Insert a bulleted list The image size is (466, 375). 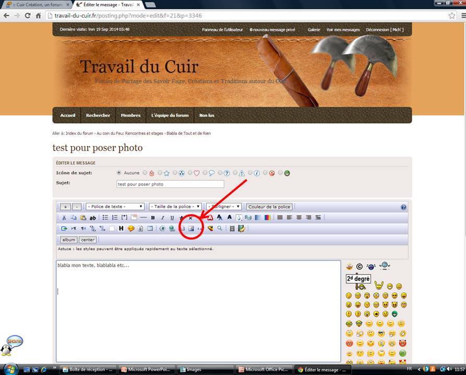pyautogui.click(x=105, y=218)
